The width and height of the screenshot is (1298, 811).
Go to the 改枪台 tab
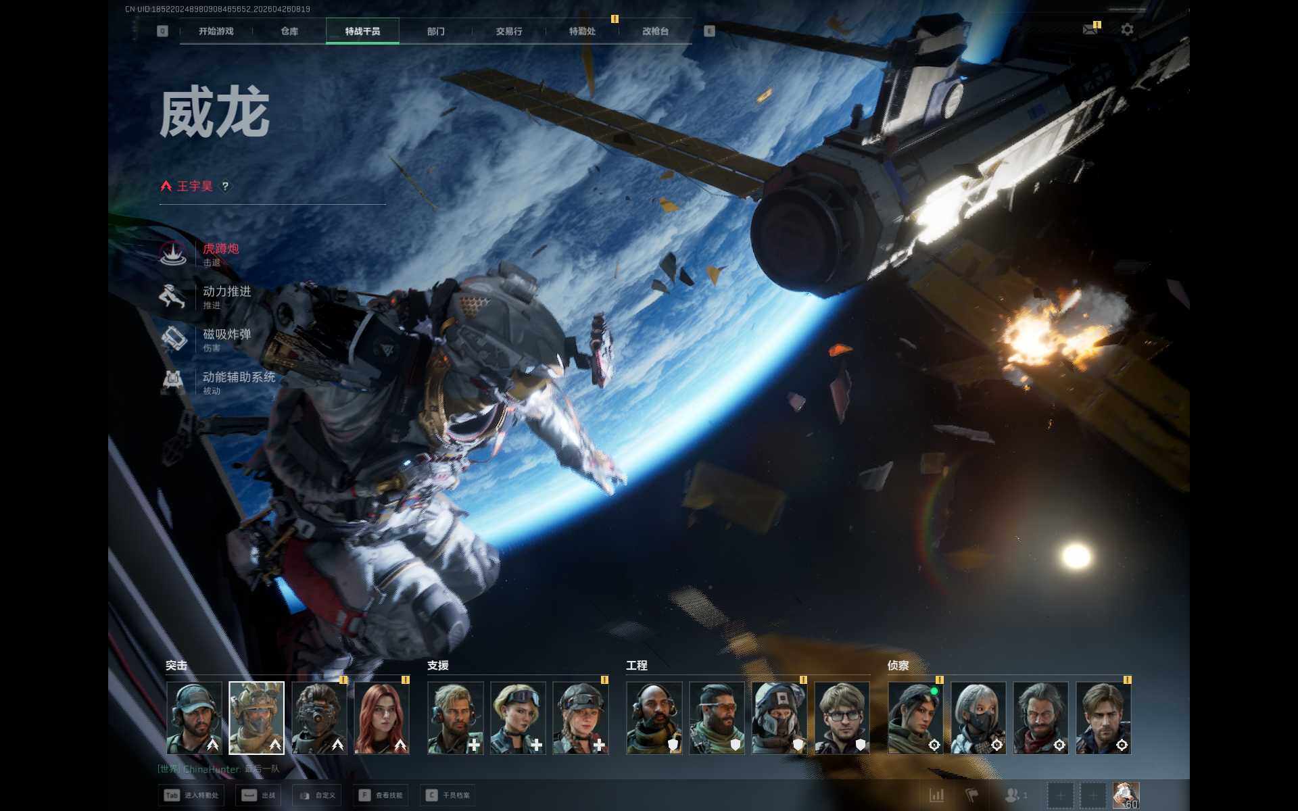pos(655,31)
